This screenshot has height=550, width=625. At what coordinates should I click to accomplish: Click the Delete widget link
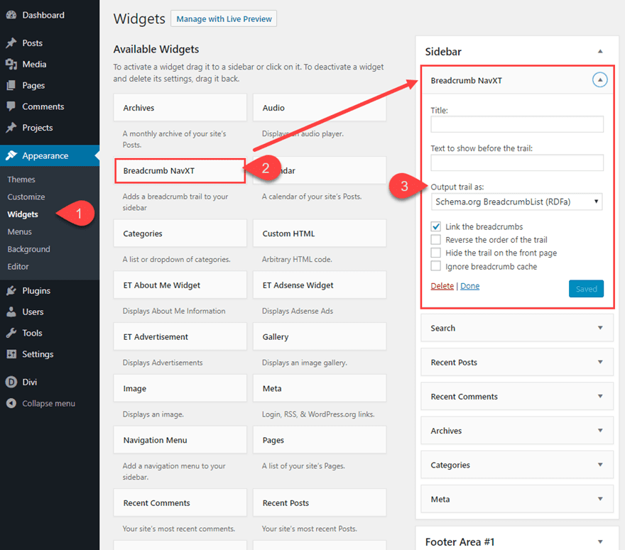pos(442,286)
